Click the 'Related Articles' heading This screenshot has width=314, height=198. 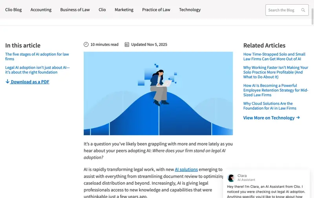(x=264, y=45)
